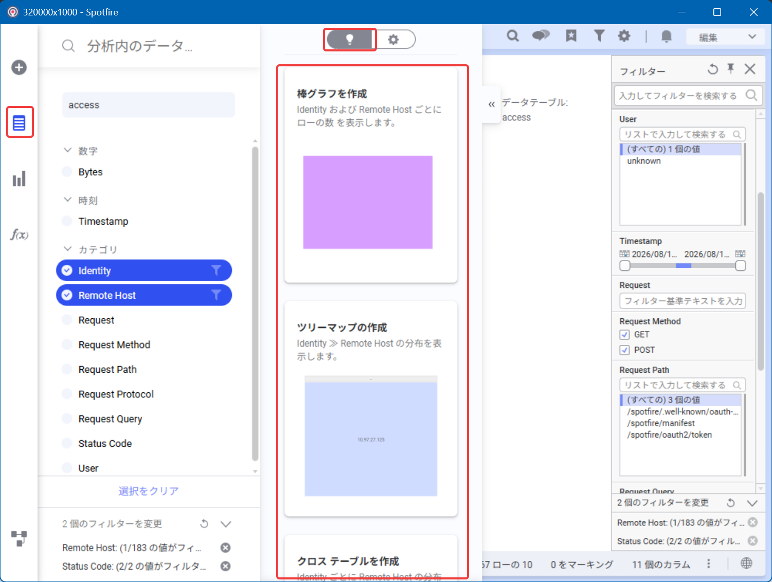The width and height of the screenshot is (772, 582).
Task: Select the Request column
Action: pyautogui.click(x=96, y=320)
